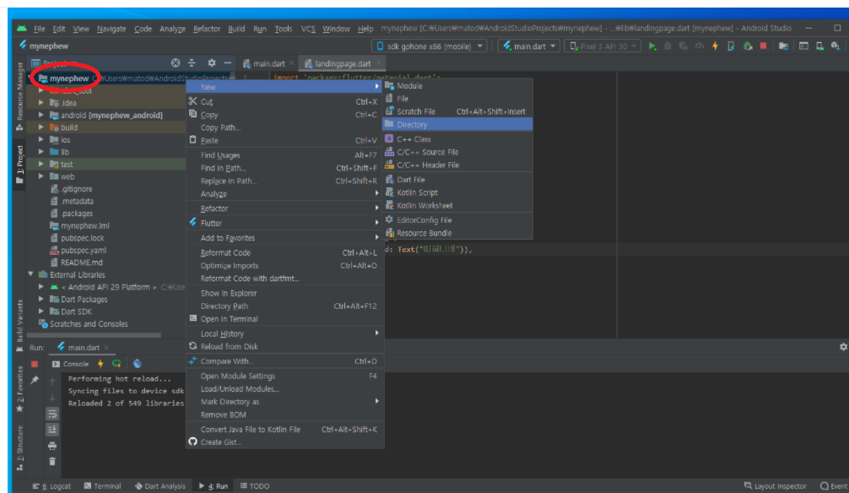Open the TODO tool window button
This screenshot has height=493, width=849.
tap(255, 486)
